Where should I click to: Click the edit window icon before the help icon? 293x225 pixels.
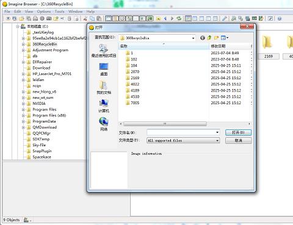270,19
